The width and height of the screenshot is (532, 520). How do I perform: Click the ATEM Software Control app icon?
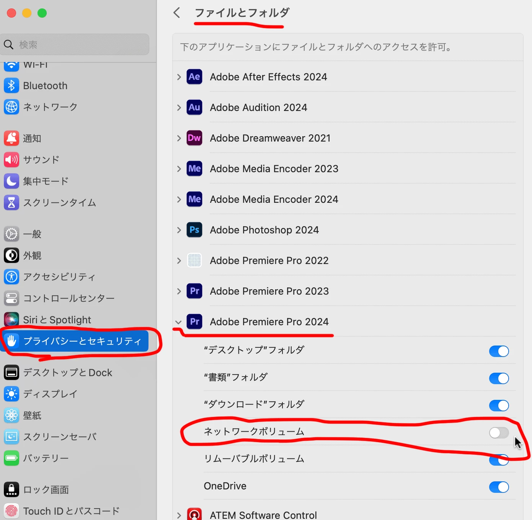pos(194,514)
